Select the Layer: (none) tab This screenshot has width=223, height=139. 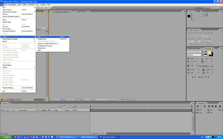pyautogui.click(x=81, y=11)
